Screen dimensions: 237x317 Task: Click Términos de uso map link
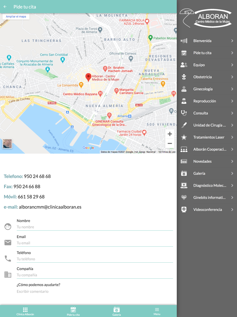pyautogui.click(x=167, y=152)
